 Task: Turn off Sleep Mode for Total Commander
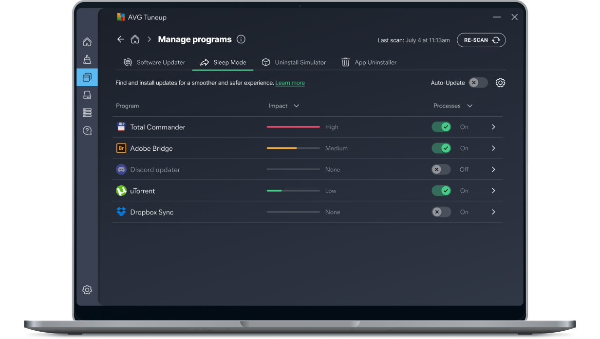(x=441, y=126)
